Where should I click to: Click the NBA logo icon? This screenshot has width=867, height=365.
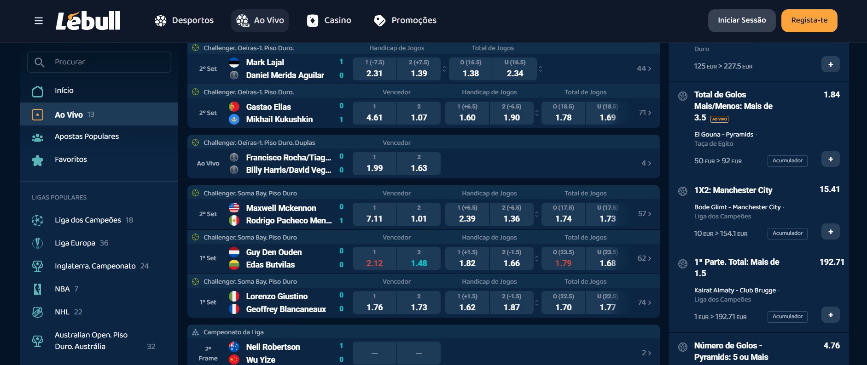click(37, 289)
